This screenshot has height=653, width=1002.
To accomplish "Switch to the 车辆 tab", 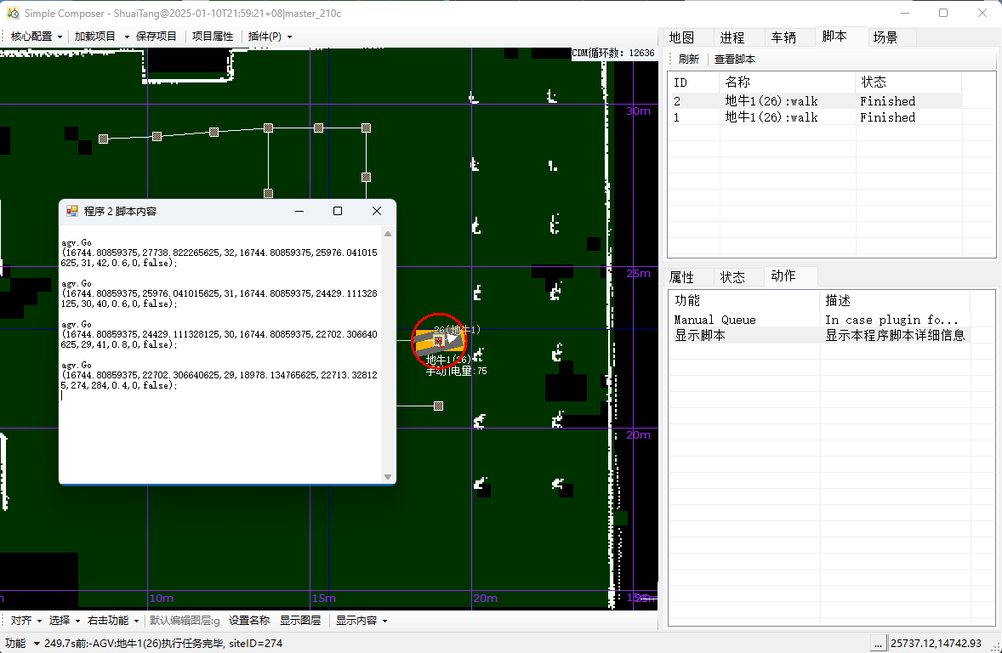I will (783, 37).
